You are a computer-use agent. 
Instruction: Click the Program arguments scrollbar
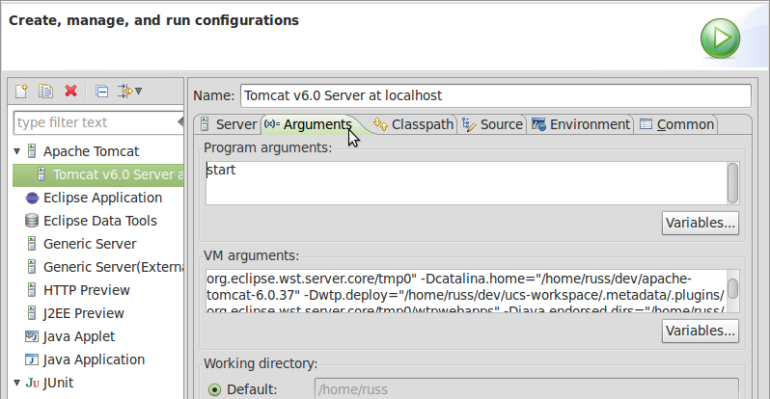(732, 183)
